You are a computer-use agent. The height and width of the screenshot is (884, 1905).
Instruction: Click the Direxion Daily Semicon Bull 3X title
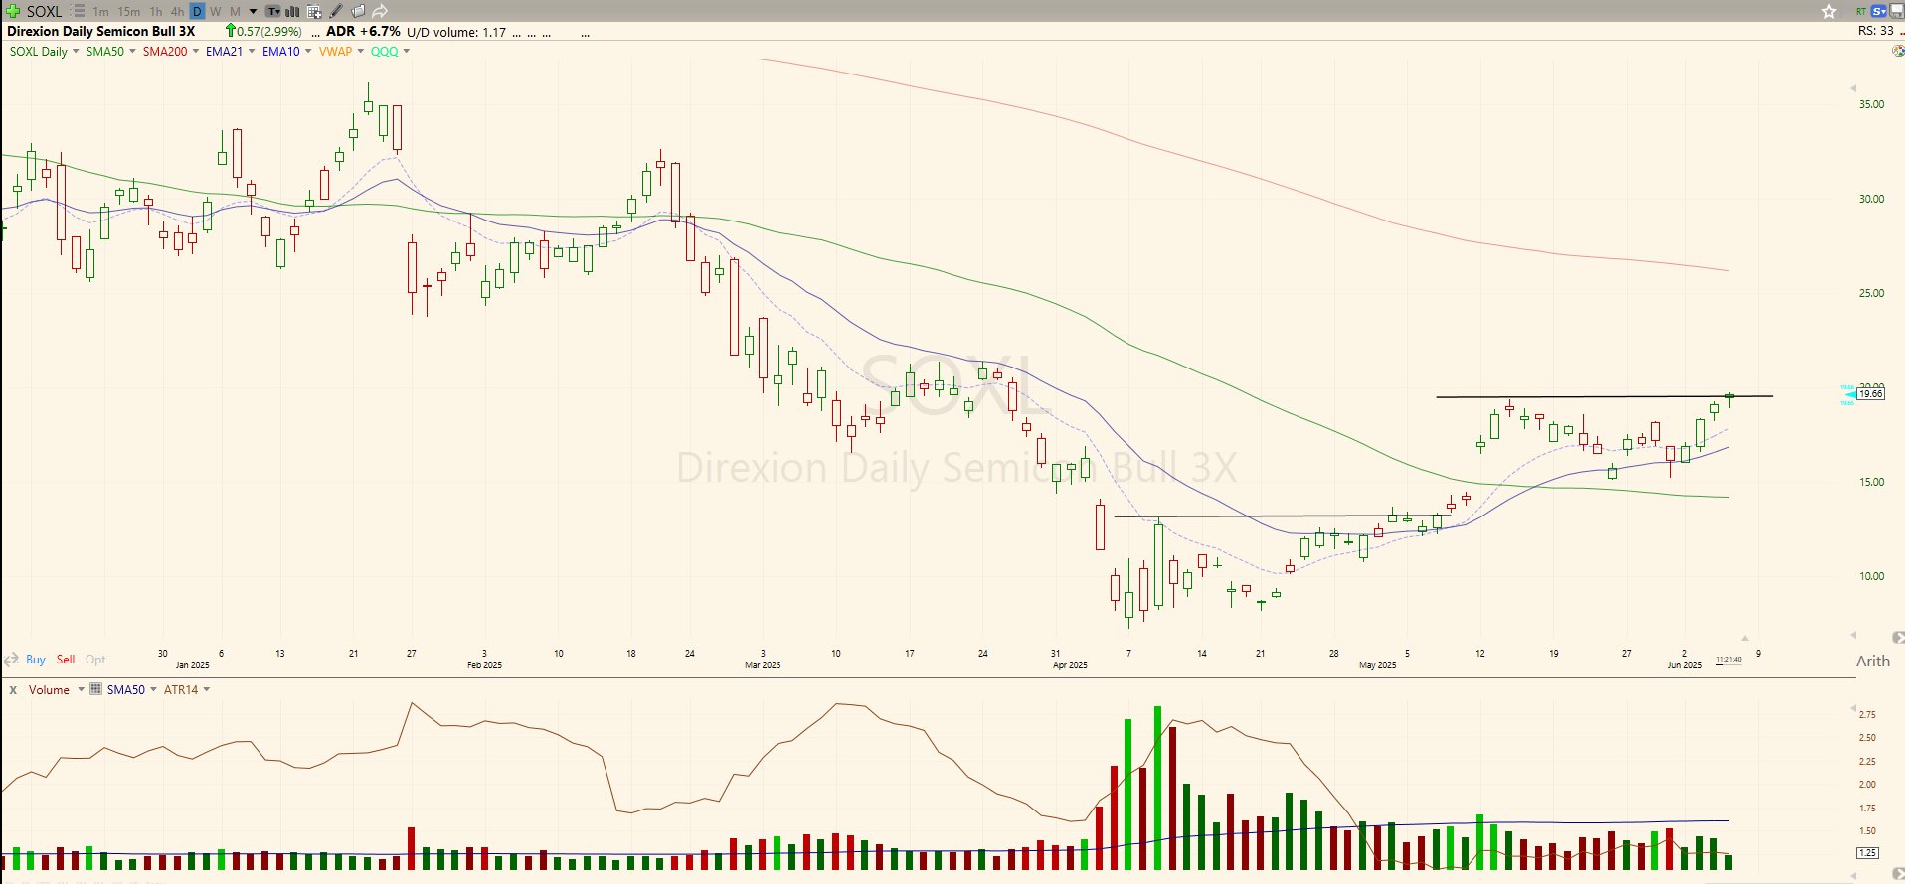point(101,31)
